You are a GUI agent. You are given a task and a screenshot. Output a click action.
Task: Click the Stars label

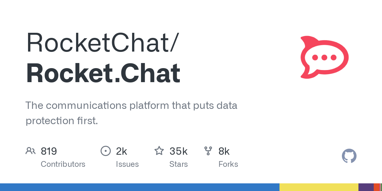179,164
